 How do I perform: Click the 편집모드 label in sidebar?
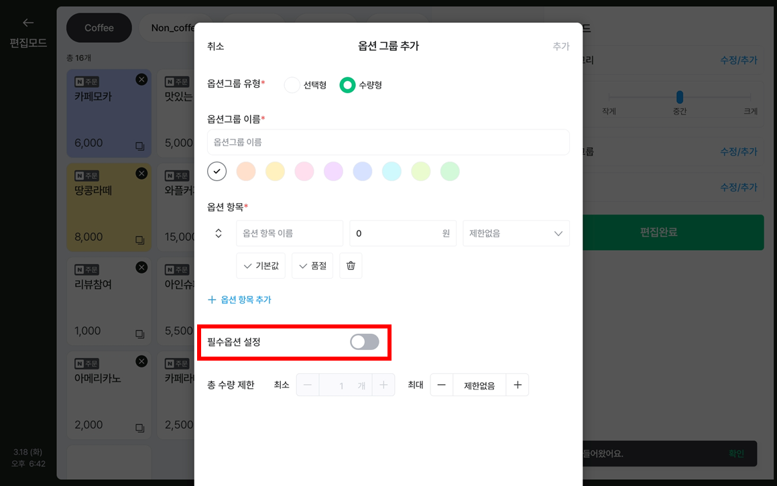pos(28,43)
